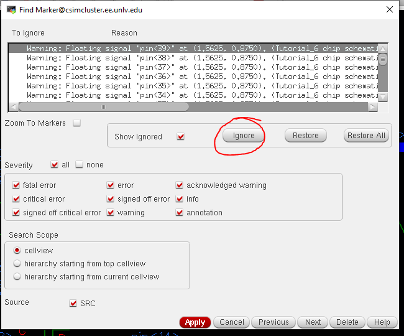Select the pin<36> floating signal warning
The width and height of the screenshot is (404, 336).
(x=193, y=77)
